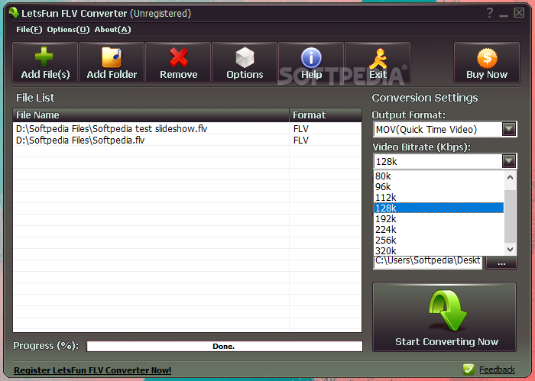Toggle the Video Bitrate dropdown arrow
This screenshot has width=535, height=381.
(x=509, y=161)
